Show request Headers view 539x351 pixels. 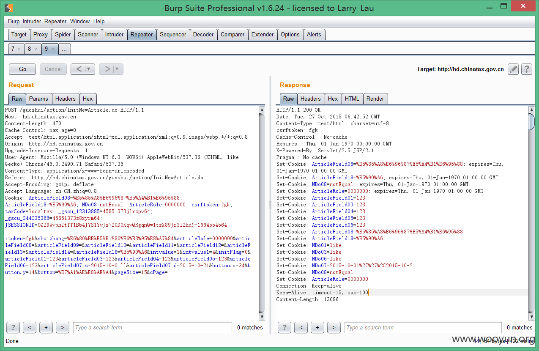tap(66, 99)
